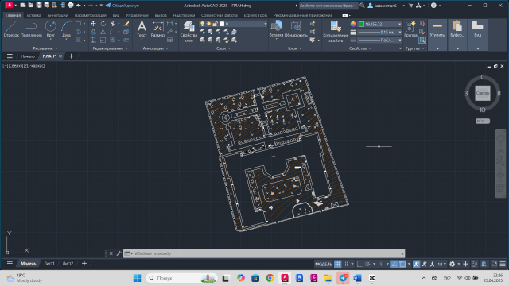
Task: Click the Plot/Print icon in quick access toolbar
Action: pyautogui.click(x=71, y=6)
